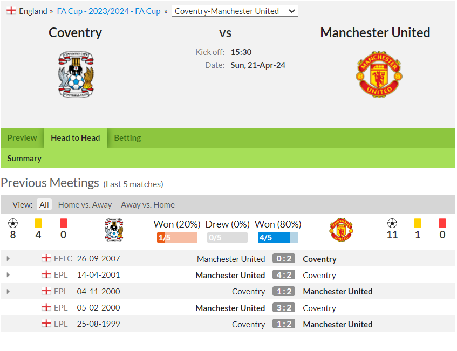Click Coventry's goals football icon
This screenshot has height=351, width=457.
[13, 223]
